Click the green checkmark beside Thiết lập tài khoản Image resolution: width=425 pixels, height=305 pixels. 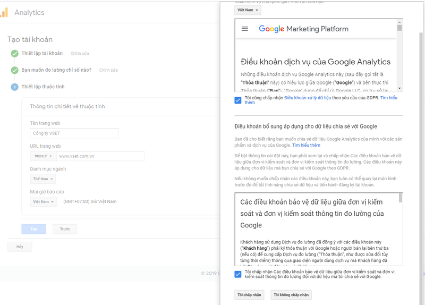15,54
